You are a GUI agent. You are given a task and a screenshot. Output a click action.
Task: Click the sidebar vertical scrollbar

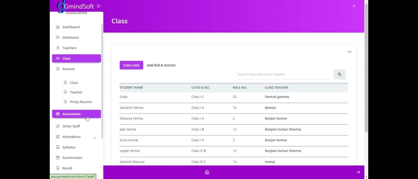[x=102, y=81]
